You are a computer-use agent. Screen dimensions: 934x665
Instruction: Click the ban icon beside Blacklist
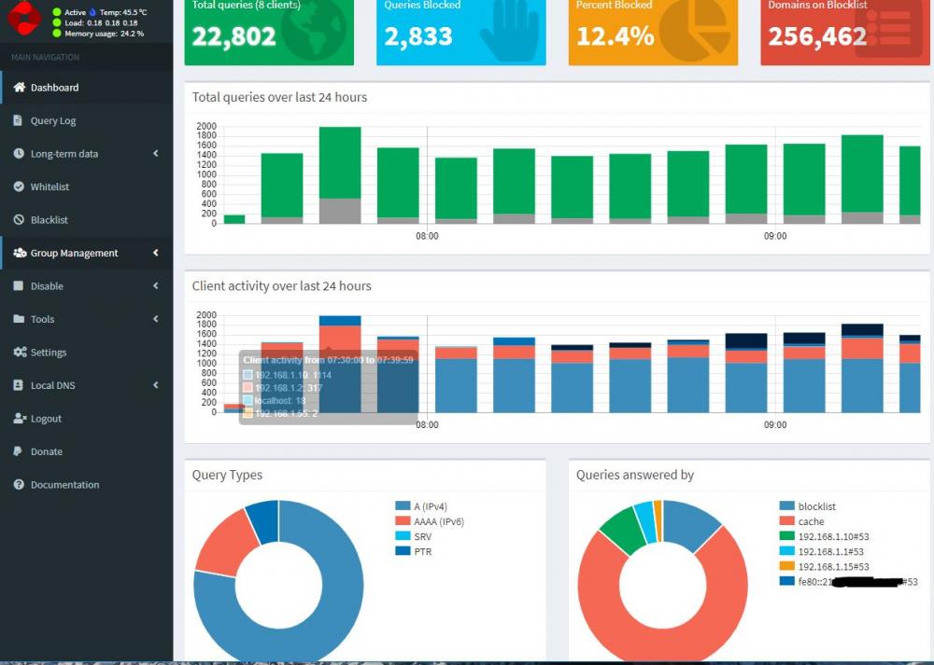click(x=19, y=219)
